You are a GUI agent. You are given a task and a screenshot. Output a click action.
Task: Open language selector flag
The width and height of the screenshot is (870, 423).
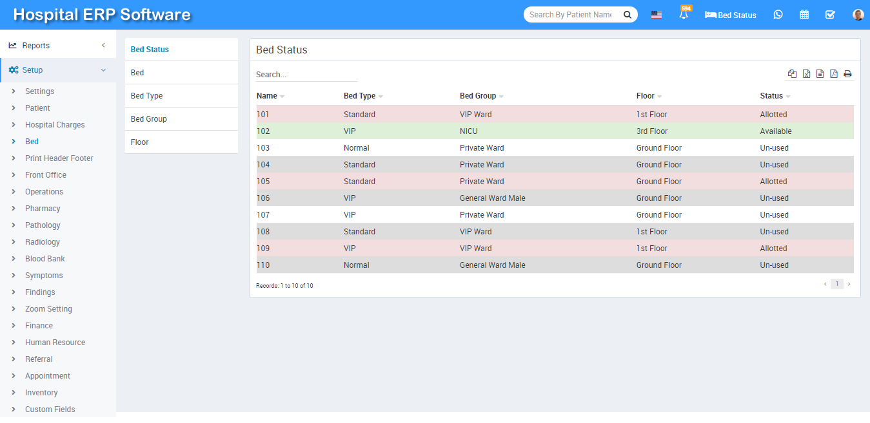657,15
